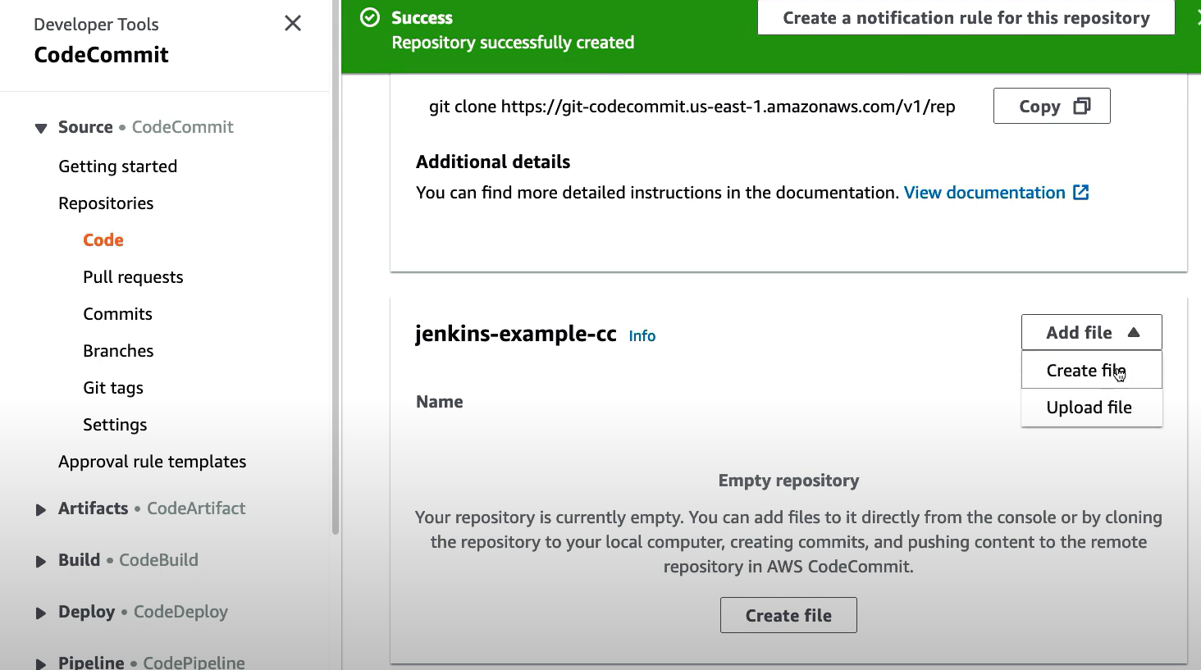Open the Repositories list
This screenshot has height=670, width=1201.
[x=106, y=203]
